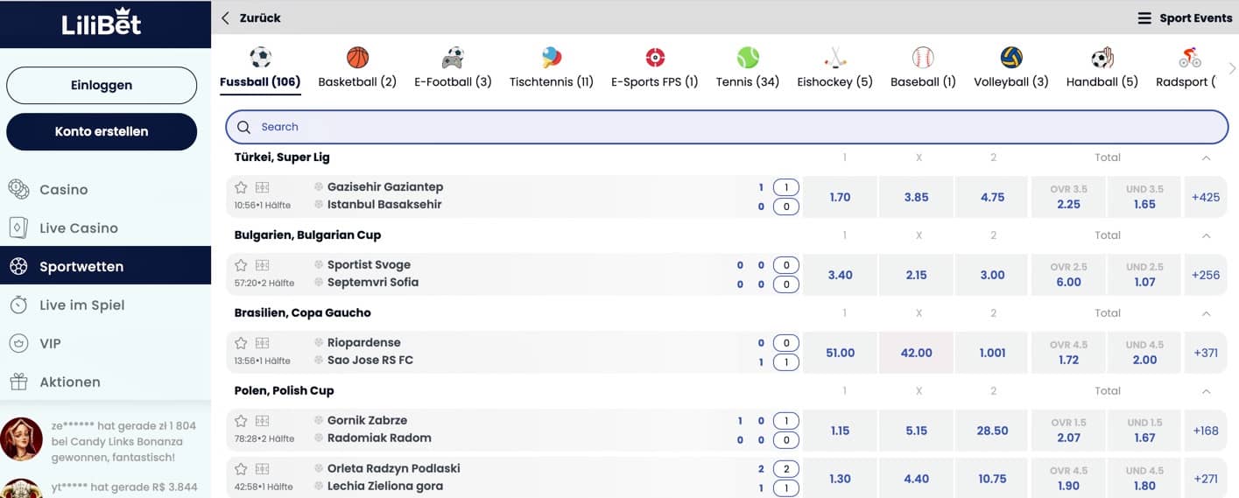1239x498 pixels.
Task: Collapse the Bulgarien, Bulgarian Cup section
Action: [x=1206, y=235]
